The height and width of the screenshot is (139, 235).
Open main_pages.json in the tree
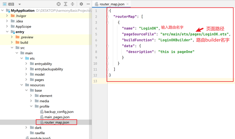click(57, 117)
